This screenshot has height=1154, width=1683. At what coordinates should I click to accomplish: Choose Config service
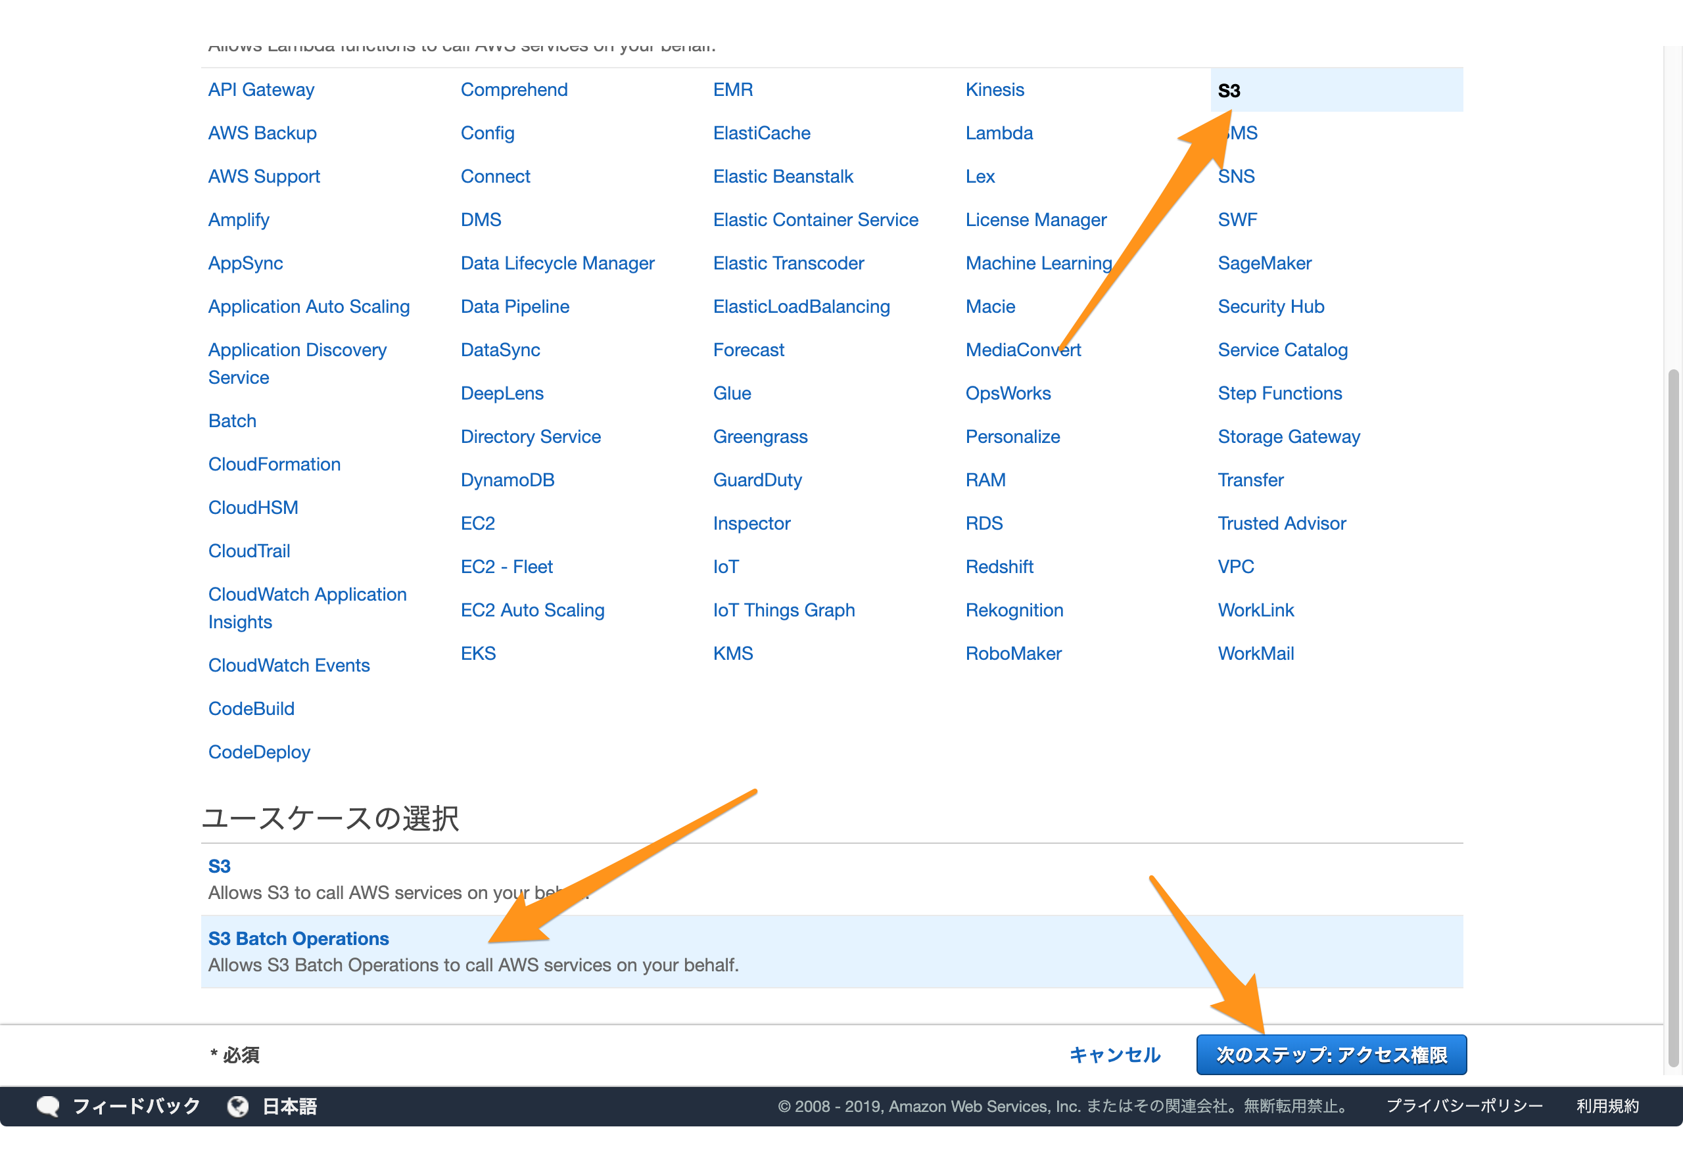point(486,133)
